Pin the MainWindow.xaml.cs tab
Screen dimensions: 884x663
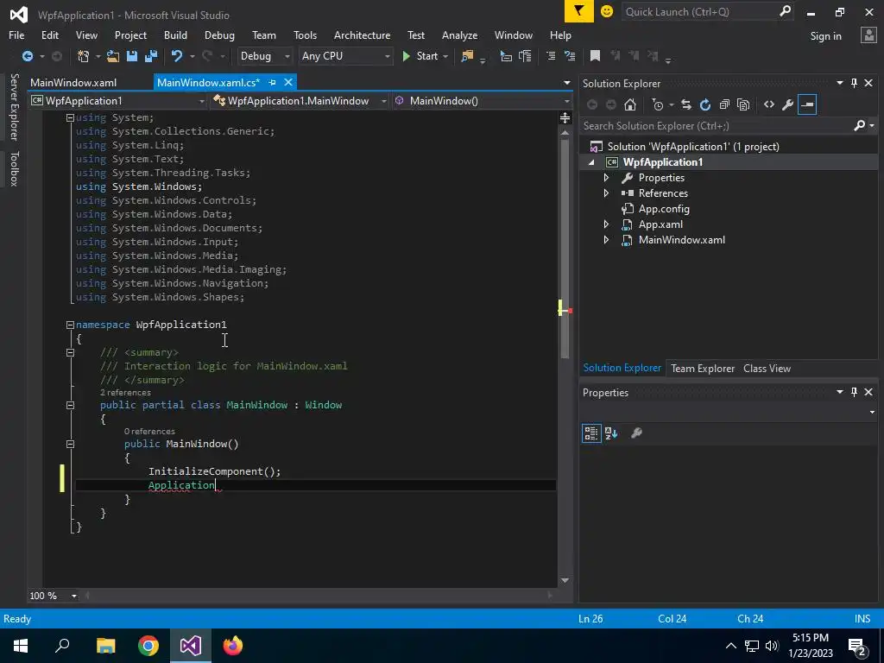pos(272,82)
